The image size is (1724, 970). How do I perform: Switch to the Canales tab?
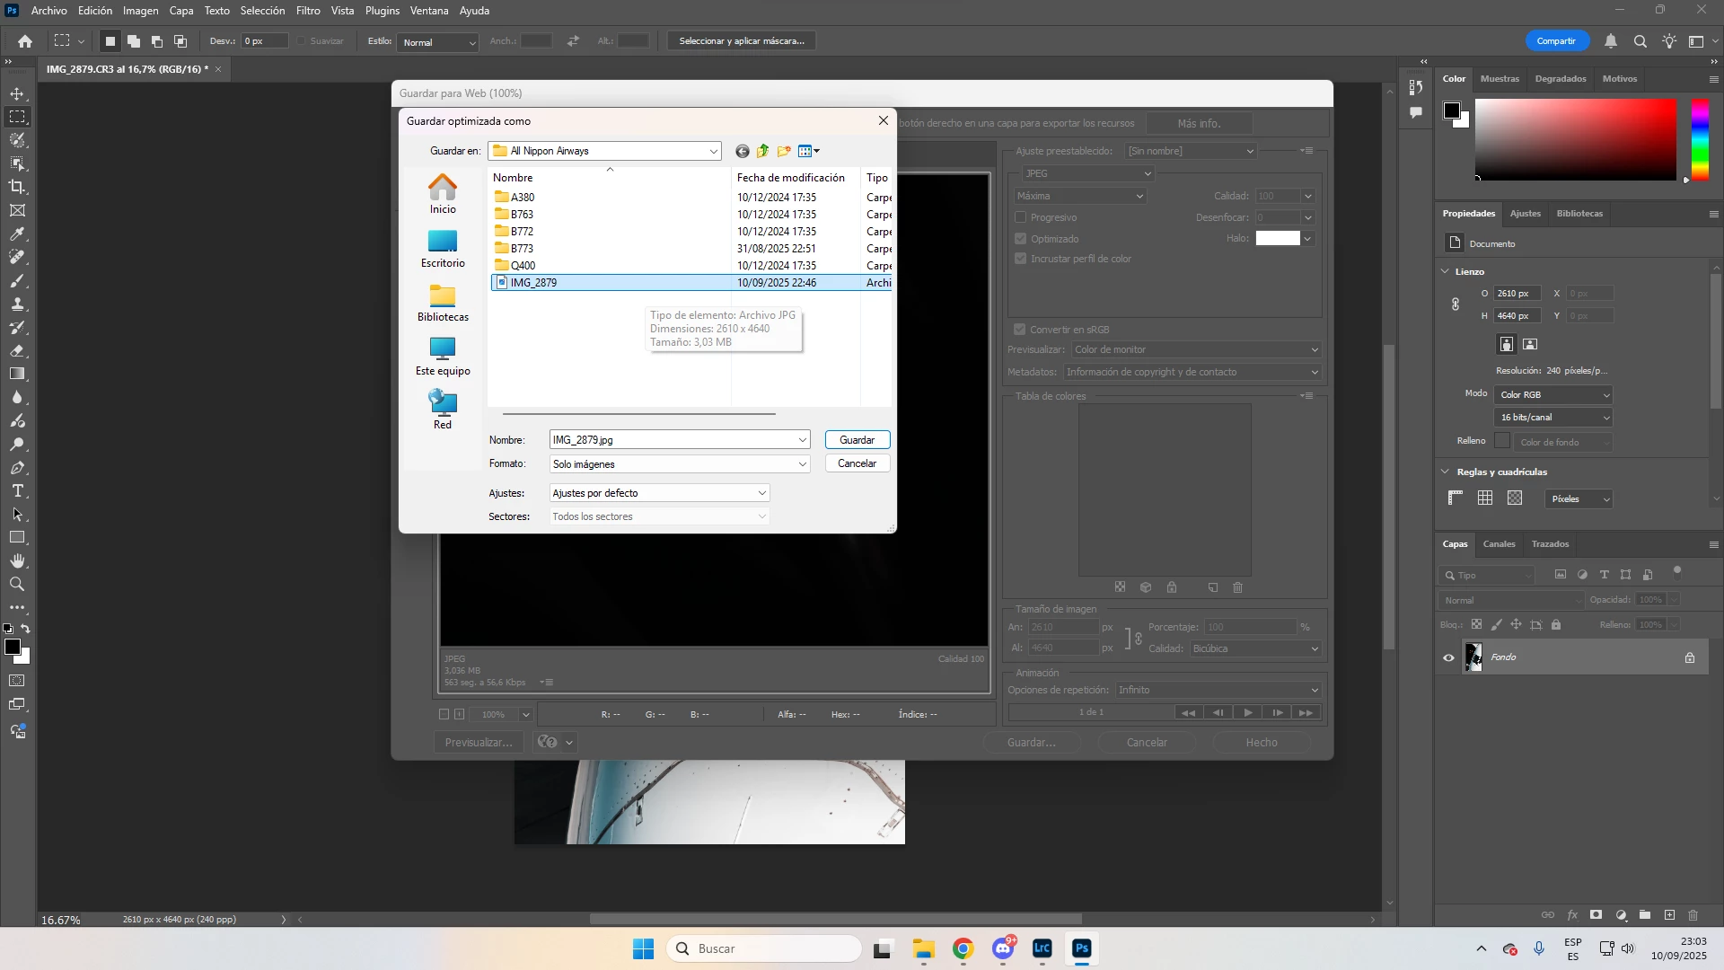click(x=1499, y=544)
